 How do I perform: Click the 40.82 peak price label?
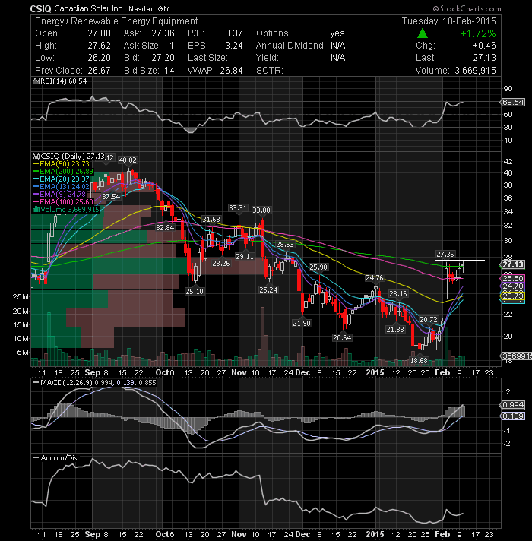coord(128,160)
